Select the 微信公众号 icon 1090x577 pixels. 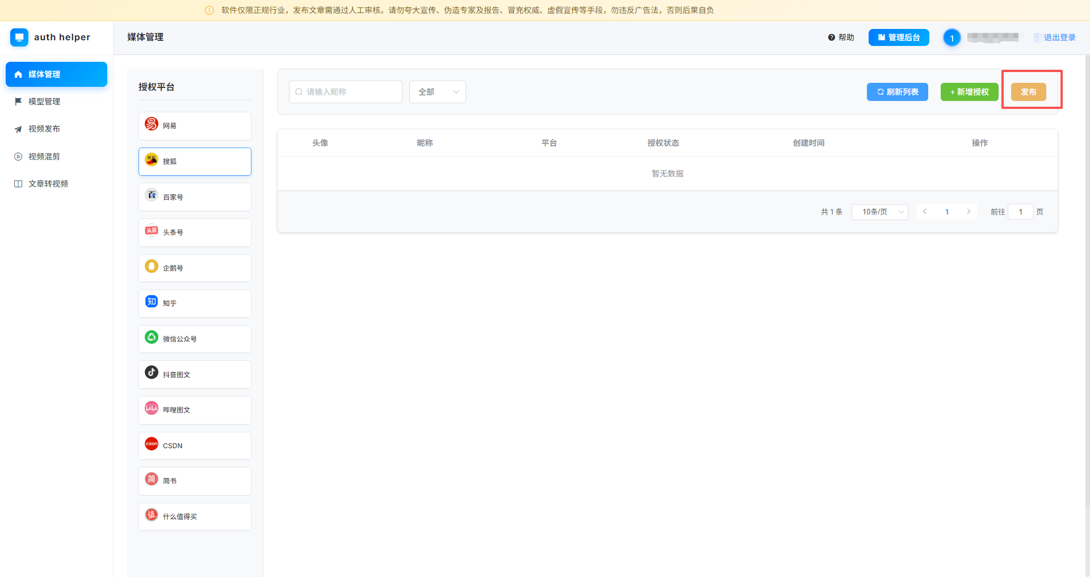click(152, 337)
